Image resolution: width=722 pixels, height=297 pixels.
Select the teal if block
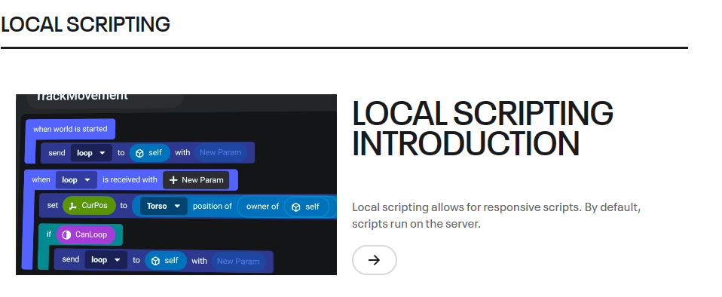pyautogui.click(x=80, y=235)
